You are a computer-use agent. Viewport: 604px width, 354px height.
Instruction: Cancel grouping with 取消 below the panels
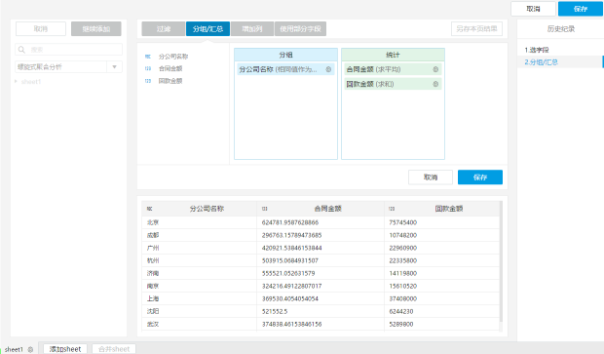pyautogui.click(x=431, y=177)
